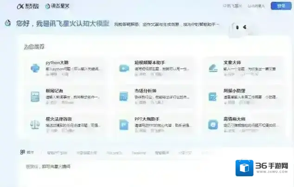Click the greeting 您好，我是讯飞星火认知大模型
The width and height of the screenshot is (294, 187).
(63, 24)
